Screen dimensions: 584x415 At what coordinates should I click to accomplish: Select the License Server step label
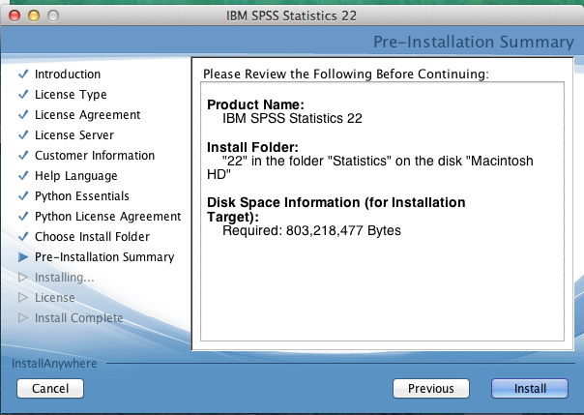coord(74,134)
